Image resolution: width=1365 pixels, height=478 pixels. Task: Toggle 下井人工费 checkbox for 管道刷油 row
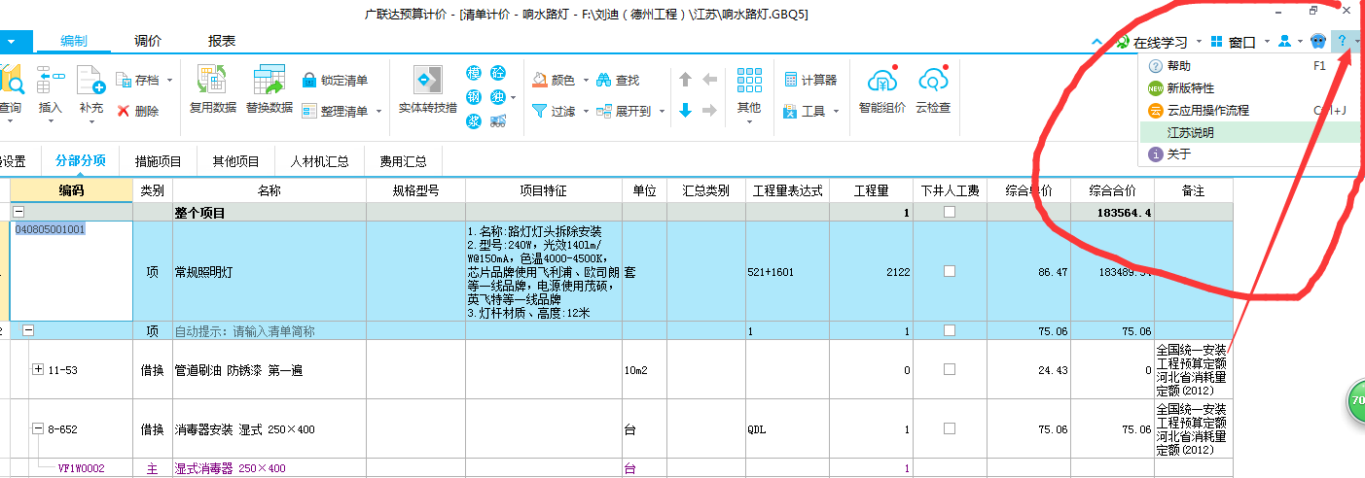coord(950,370)
